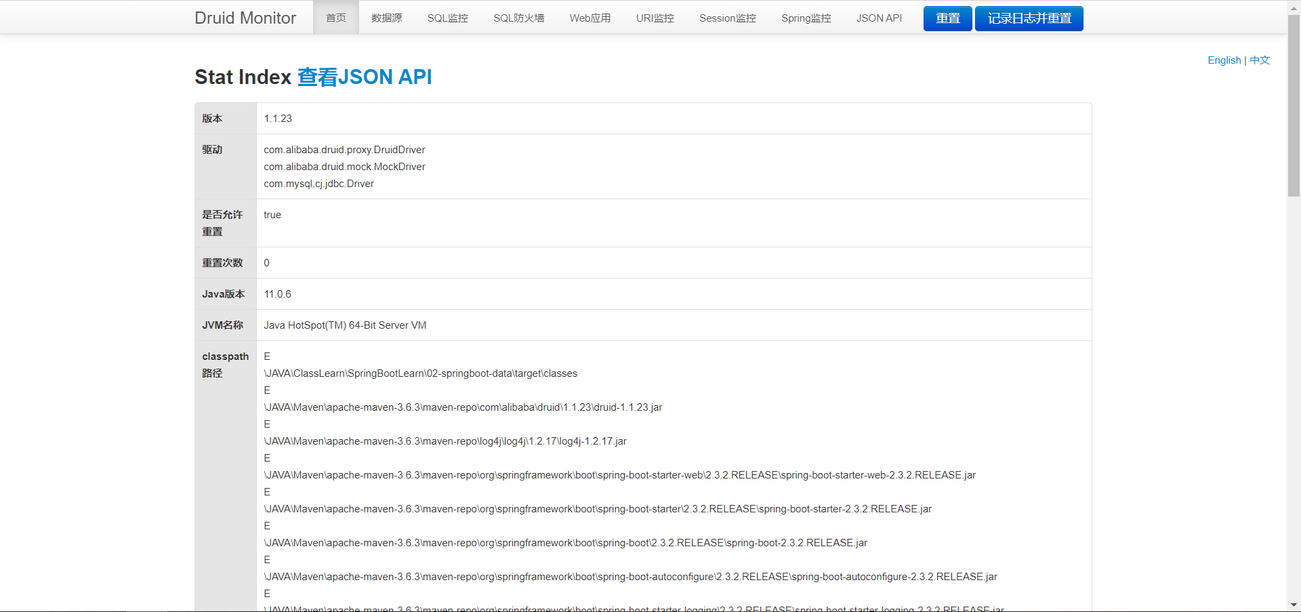Click the spring-boot-starter-web-2.3.2.RELEASE.jar entry
This screenshot has height=612, width=1301.
619,475
